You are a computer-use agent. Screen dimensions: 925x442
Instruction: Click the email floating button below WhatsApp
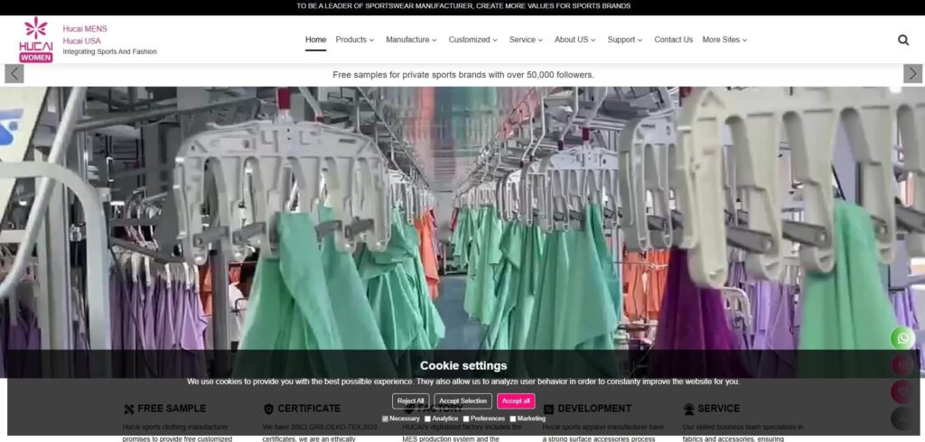point(902,365)
